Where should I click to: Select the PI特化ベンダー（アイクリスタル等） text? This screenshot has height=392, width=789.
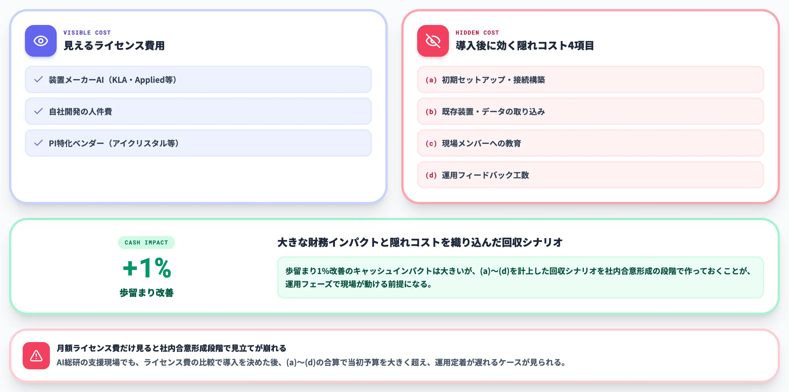[x=114, y=143]
